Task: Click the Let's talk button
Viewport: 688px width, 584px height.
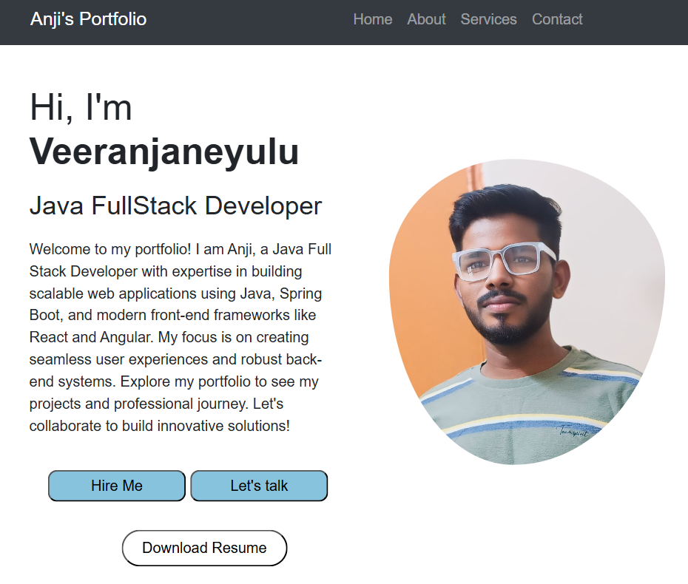Action: click(x=259, y=486)
